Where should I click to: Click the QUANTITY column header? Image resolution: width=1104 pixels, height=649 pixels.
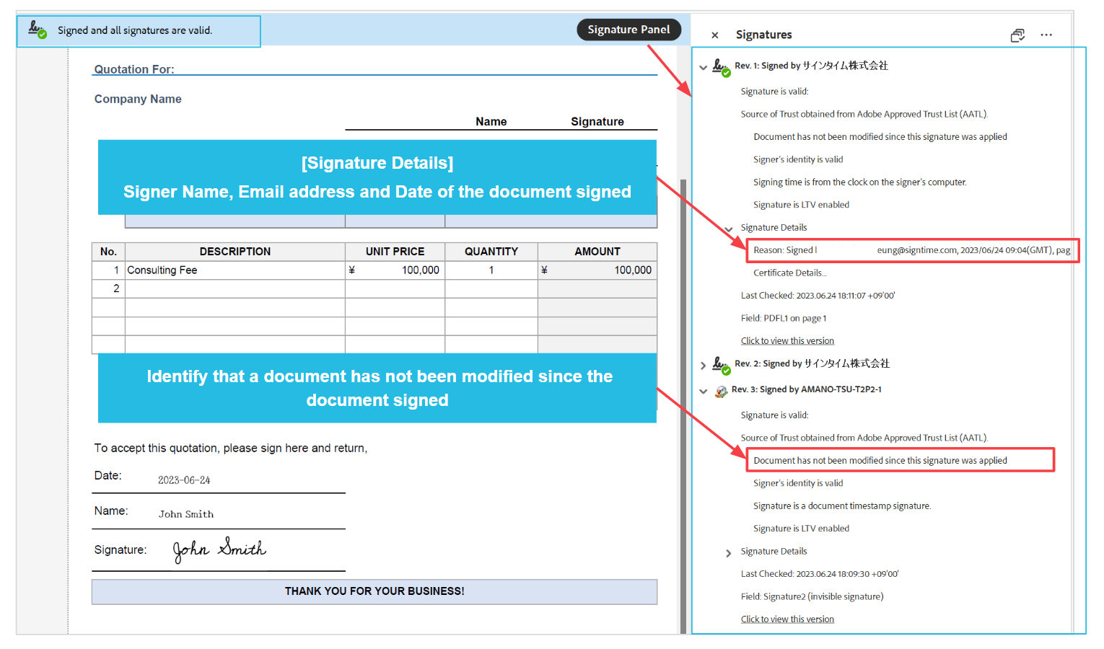(x=491, y=252)
